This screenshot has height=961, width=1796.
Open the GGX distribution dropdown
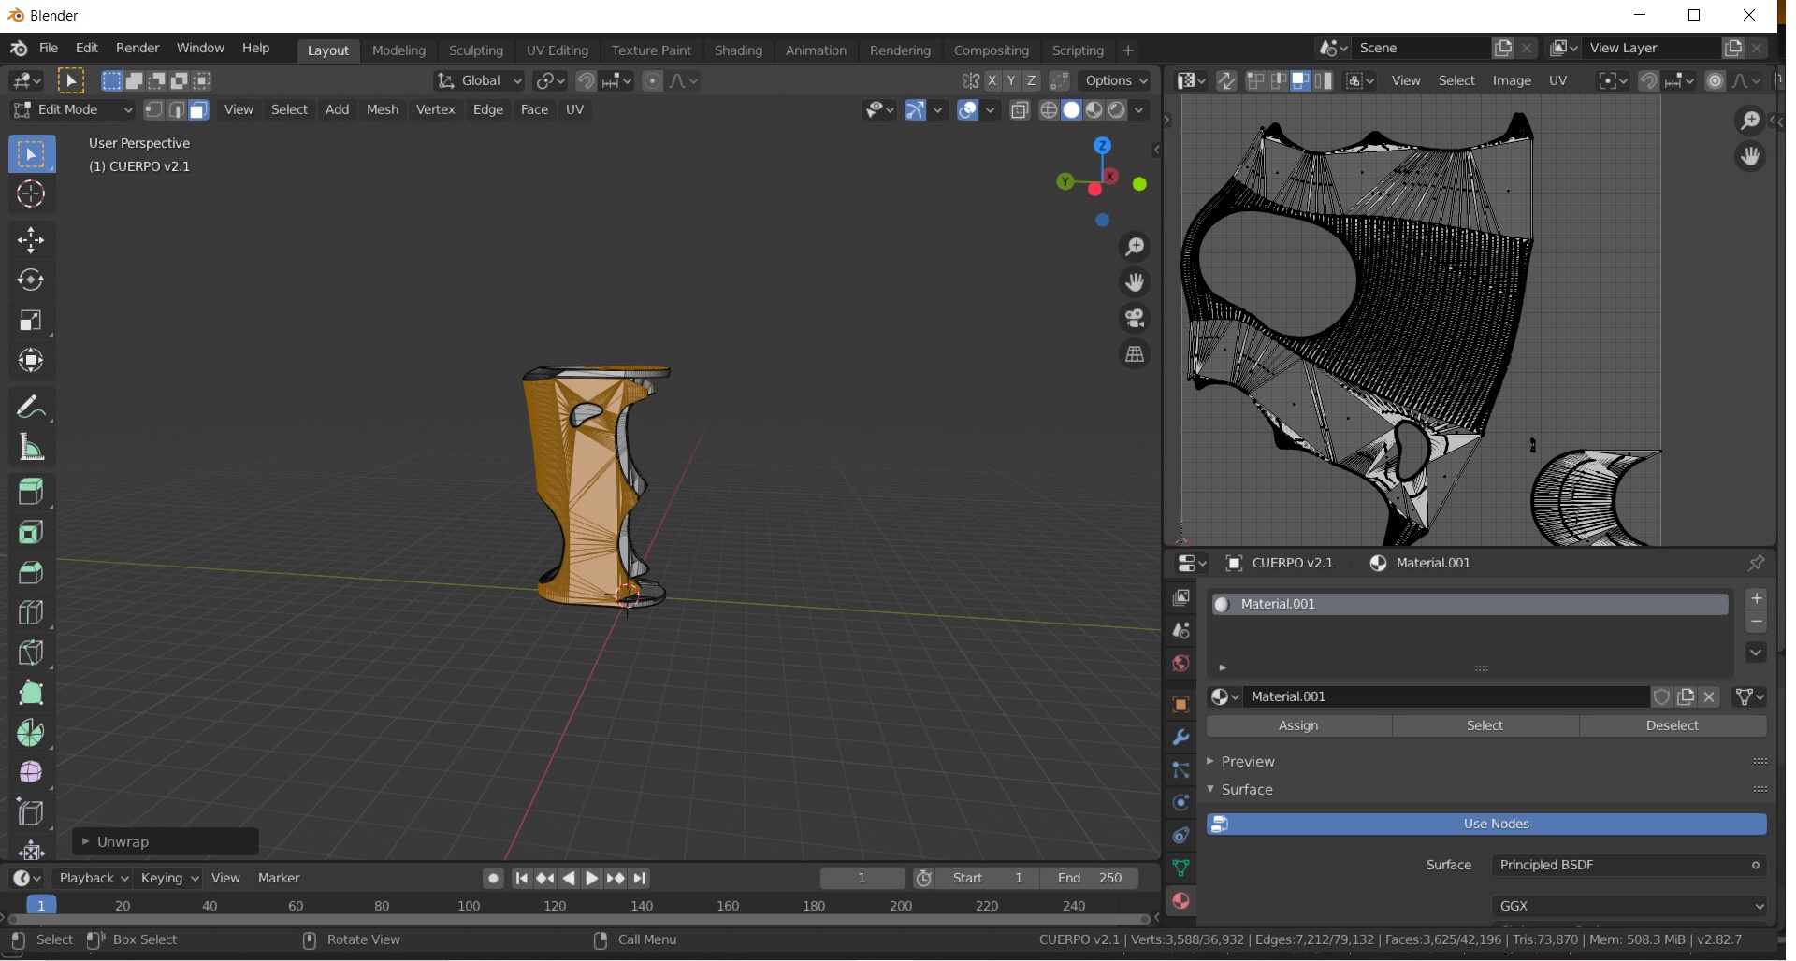(1629, 906)
